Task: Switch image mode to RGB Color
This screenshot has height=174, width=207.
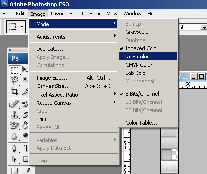Action: click(148, 57)
